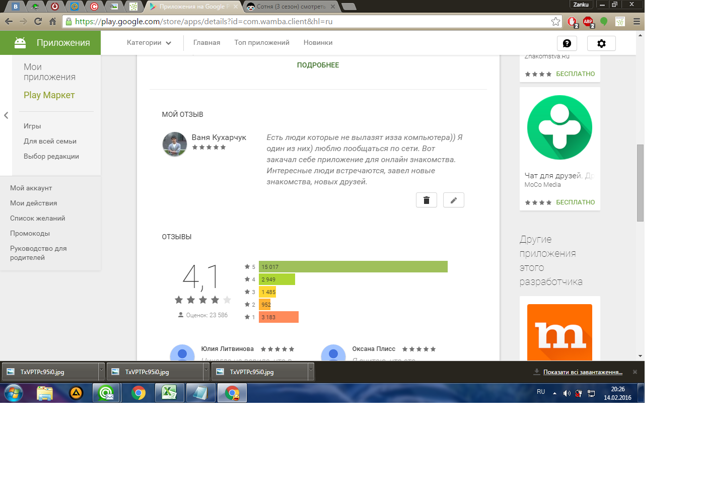
Task: Open the AIMP player taskbar icon
Action: pyautogui.click(x=76, y=393)
